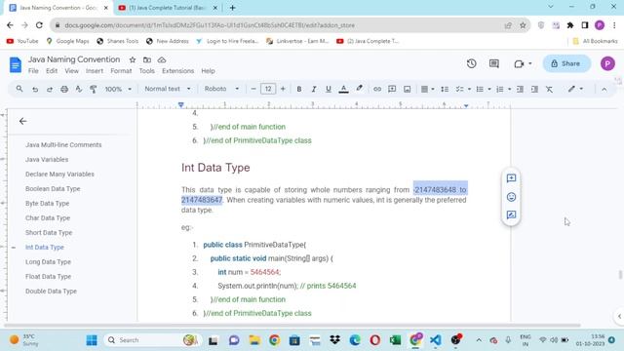Move the document to a folder
Image resolution: width=624 pixels, height=351 pixels.
click(x=147, y=59)
